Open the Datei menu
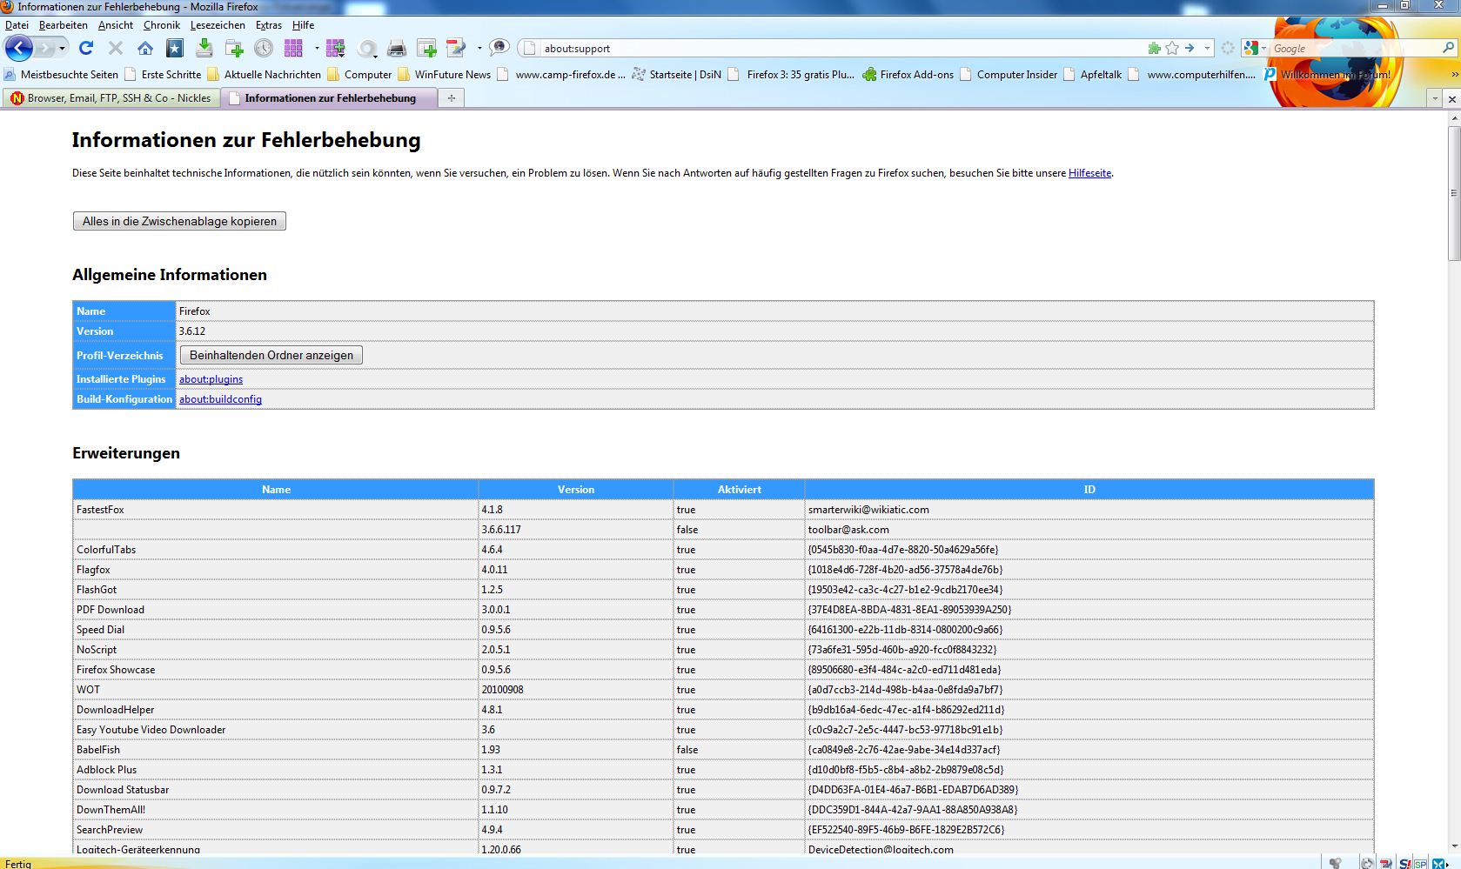This screenshot has height=869, width=1461. (17, 25)
